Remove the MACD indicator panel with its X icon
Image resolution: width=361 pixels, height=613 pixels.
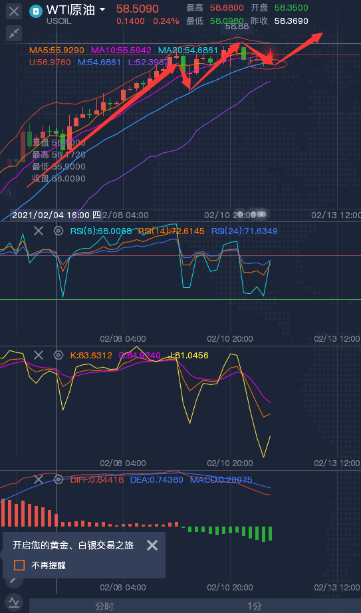(x=39, y=479)
